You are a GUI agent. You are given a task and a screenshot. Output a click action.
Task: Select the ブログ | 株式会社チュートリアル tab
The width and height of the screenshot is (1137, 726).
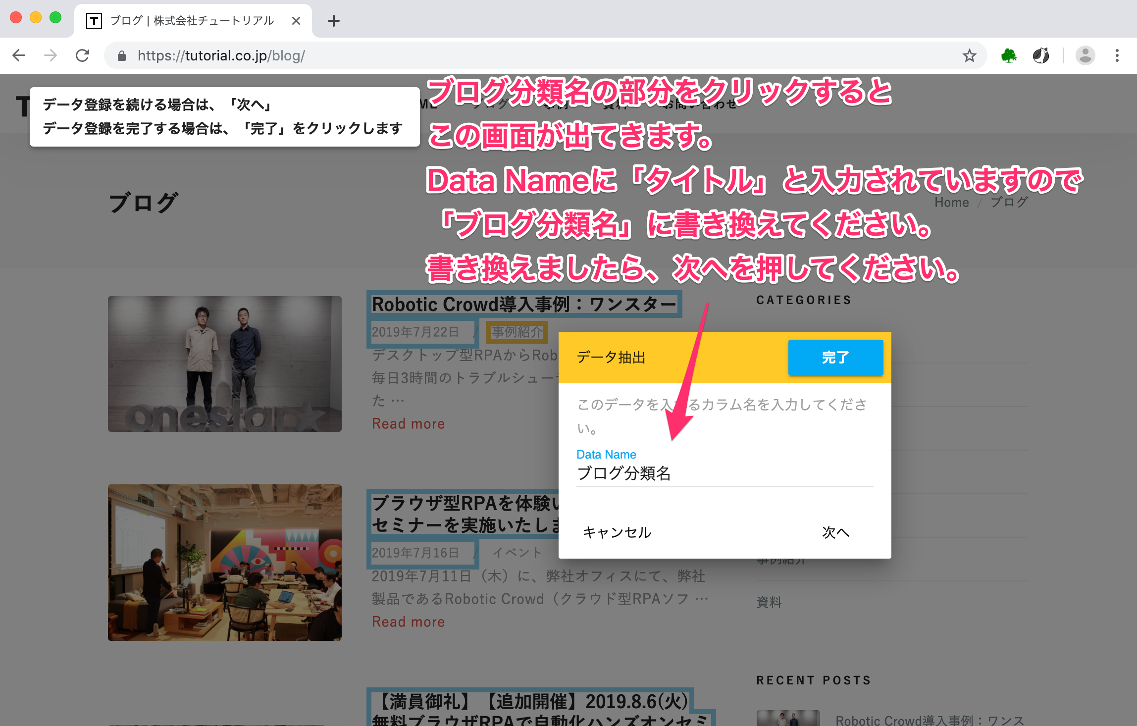click(x=191, y=21)
